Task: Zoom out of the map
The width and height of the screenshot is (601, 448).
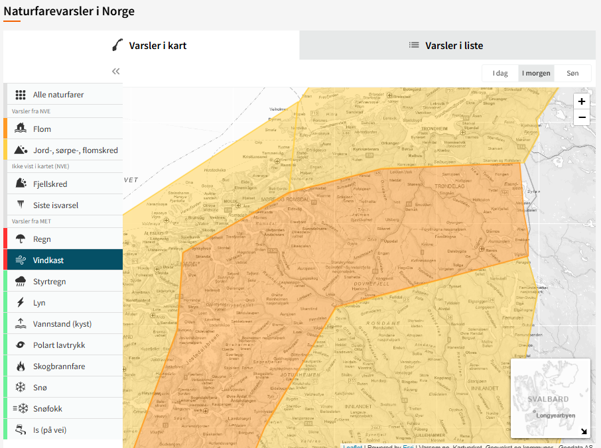Action: point(582,118)
